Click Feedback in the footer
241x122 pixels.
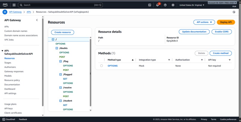23,119
